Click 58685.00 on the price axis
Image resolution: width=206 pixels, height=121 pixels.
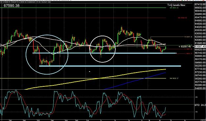[200, 63]
